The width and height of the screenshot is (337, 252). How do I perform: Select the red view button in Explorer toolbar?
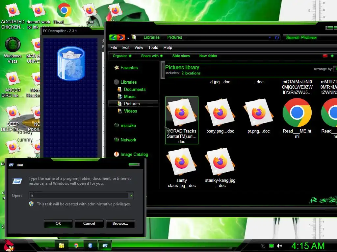(x=325, y=56)
